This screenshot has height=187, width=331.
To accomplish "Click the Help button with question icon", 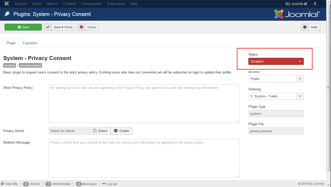I will (x=311, y=27).
